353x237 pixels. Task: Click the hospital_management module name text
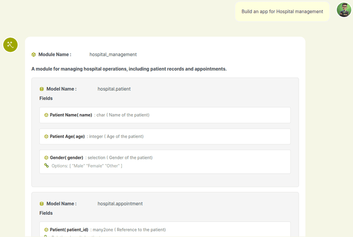pos(113,55)
